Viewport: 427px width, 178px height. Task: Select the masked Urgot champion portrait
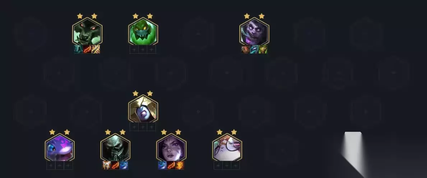coord(115,147)
